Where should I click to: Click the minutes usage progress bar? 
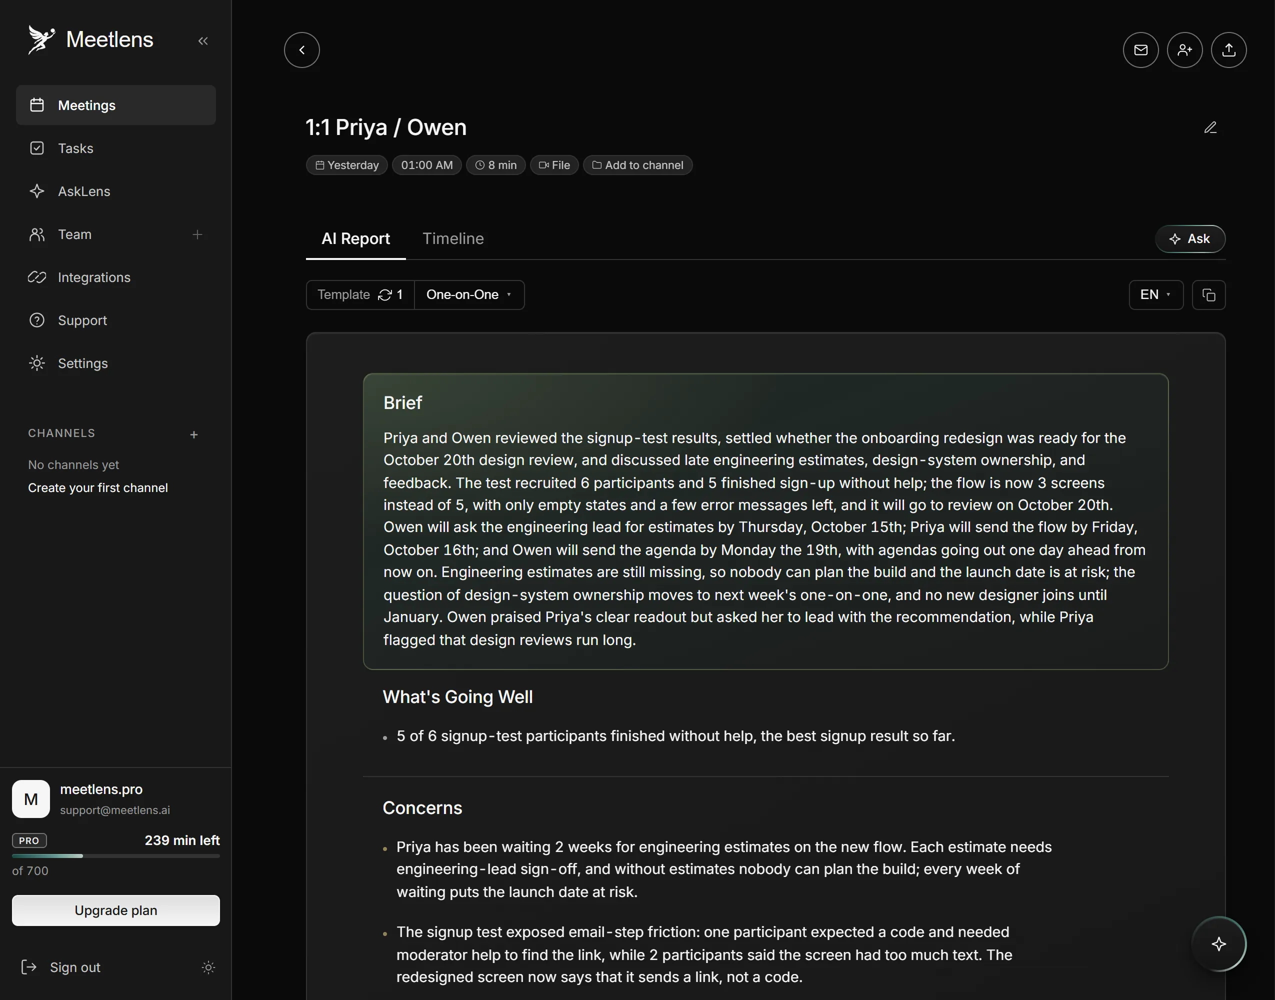(116, 856)
